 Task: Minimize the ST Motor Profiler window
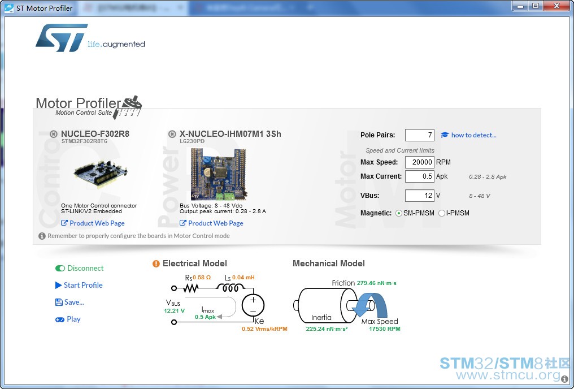click(x=520, y=6)
